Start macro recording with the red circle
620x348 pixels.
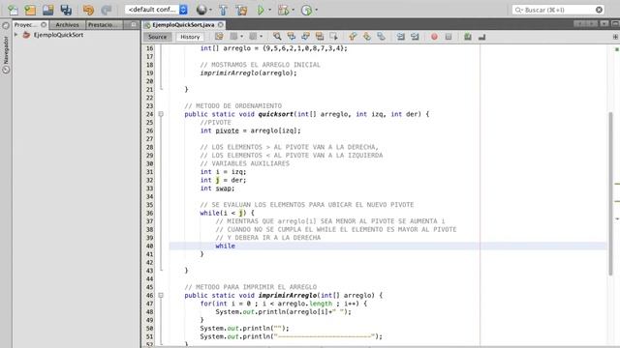(434, 37)
